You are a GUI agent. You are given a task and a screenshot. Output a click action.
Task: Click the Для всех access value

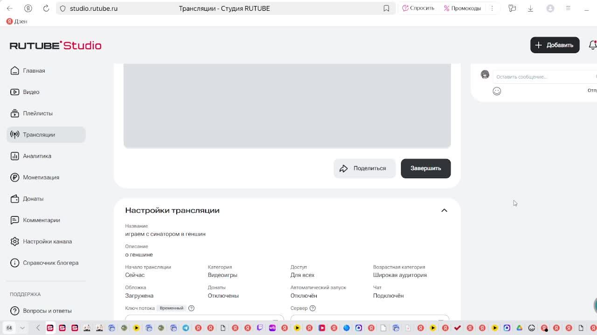tap(302, 275)
